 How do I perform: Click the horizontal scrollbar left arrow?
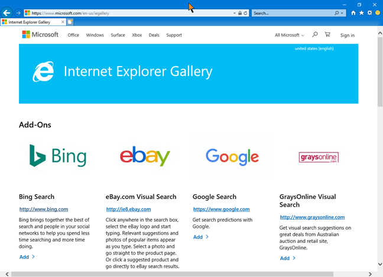[7, 274]
